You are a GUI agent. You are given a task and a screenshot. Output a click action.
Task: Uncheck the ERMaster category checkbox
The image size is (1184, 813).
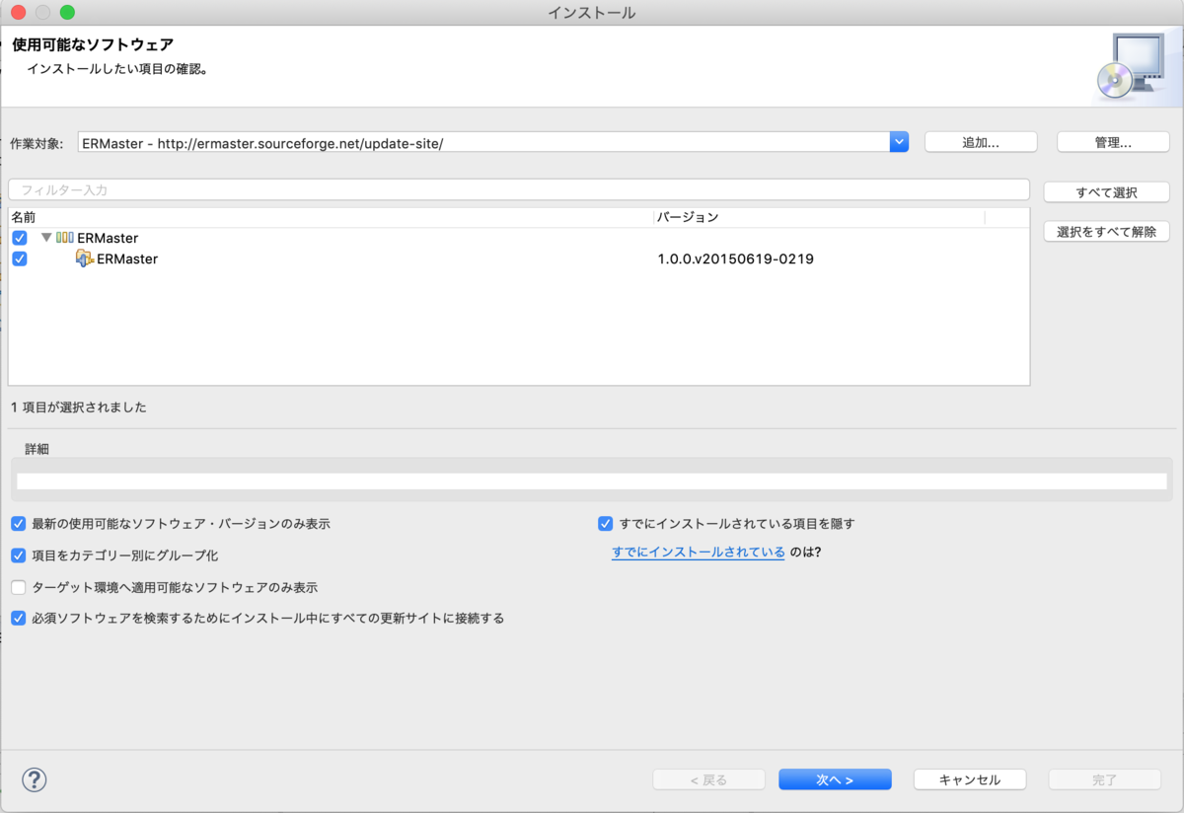(x=20, y=238)
